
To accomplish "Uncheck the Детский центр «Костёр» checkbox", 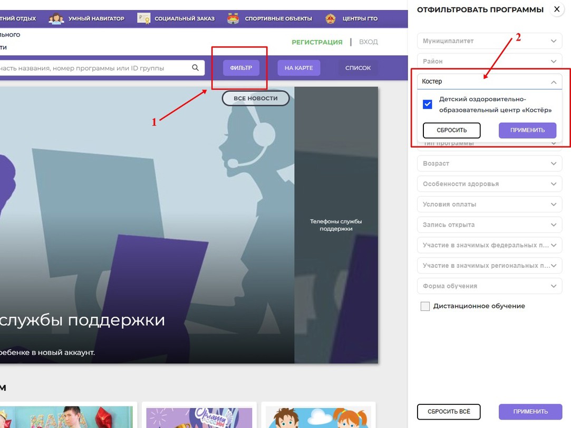I will pos(427,104).
